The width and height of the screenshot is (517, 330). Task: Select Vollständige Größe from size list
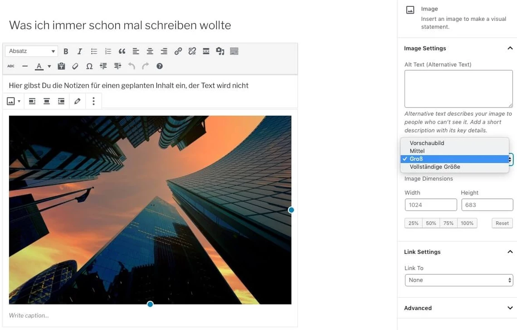coord(434,167)
